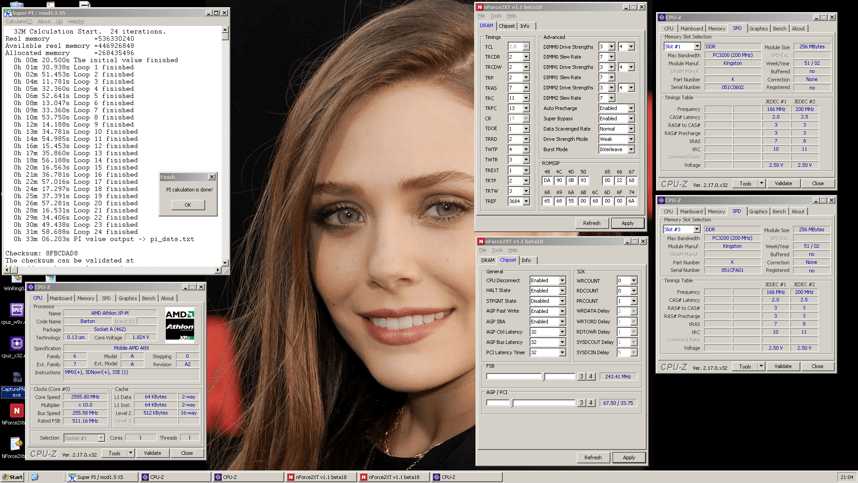The height and width of the screenshot is (483, 858).
Task: Open the Auto Precharge dropdown
Action: 631,108
